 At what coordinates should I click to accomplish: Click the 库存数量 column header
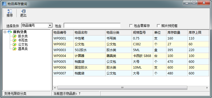pos(177,32)
